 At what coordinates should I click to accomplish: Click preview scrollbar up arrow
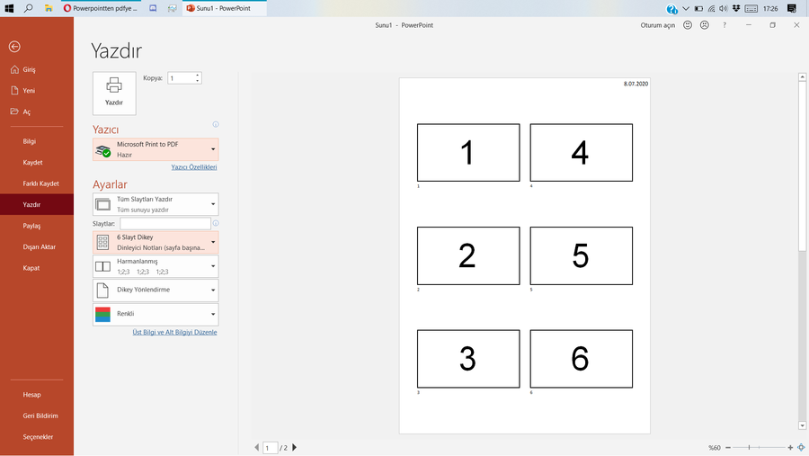point(803,77)
